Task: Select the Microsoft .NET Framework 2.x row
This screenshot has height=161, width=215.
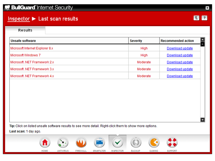Action: [32, 62]
